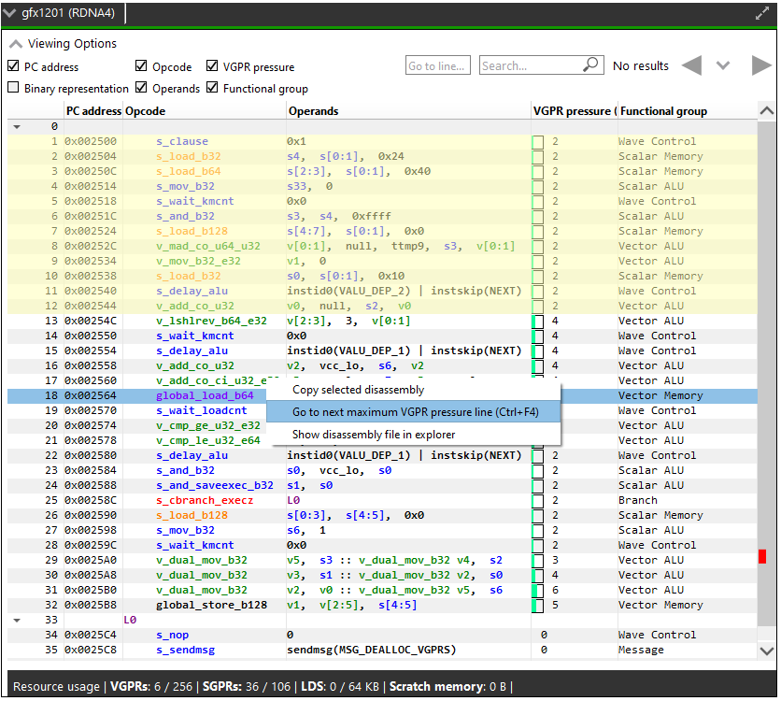Image resolution: width=781 pixels, height=701 pixels.
Task: Collapse the L0 label block at line 33
Action: click(17, 620)
